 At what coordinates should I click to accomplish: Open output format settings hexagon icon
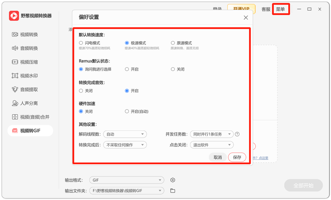[173, 180]
